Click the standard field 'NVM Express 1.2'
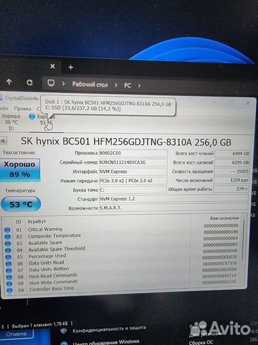The image size is (258, 345). pos(174,199)
